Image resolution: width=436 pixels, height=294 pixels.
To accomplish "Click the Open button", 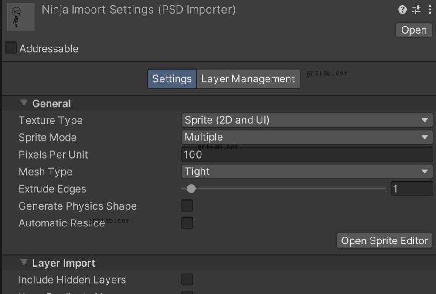I will 413,30.
